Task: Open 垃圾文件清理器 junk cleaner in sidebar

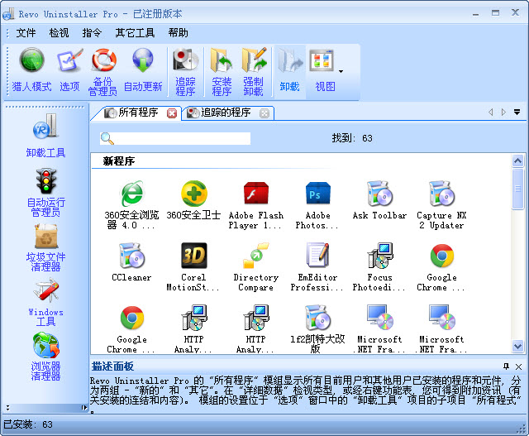Action: pos(46,247)
